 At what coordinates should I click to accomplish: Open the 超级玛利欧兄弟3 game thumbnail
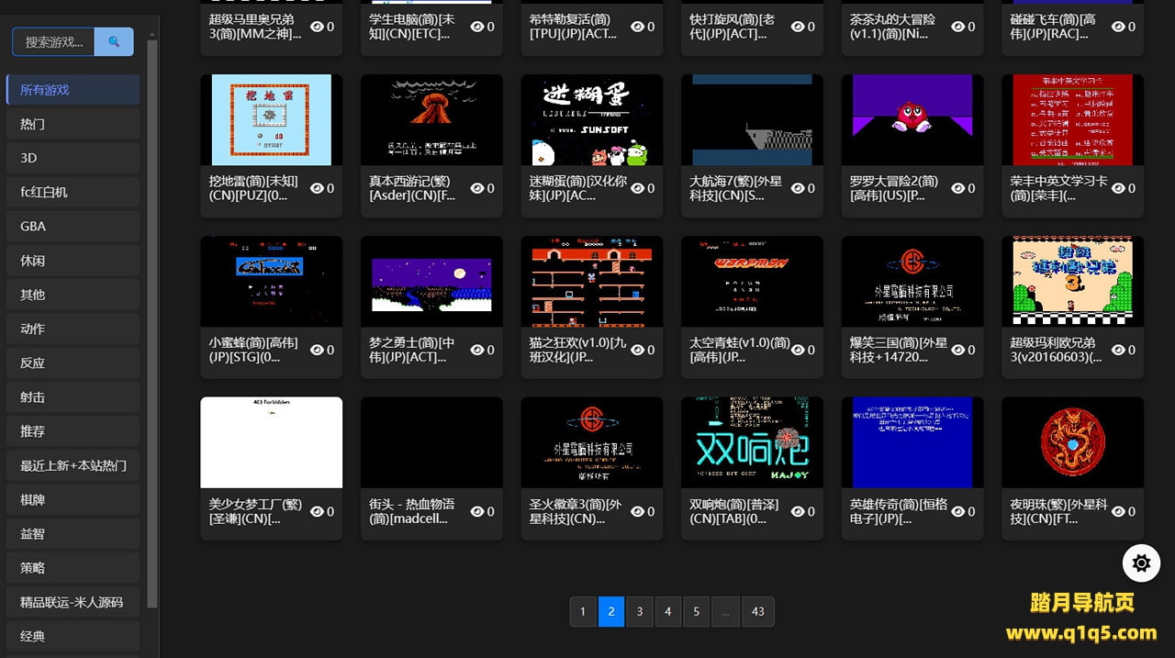click(x=1072, y=281)
